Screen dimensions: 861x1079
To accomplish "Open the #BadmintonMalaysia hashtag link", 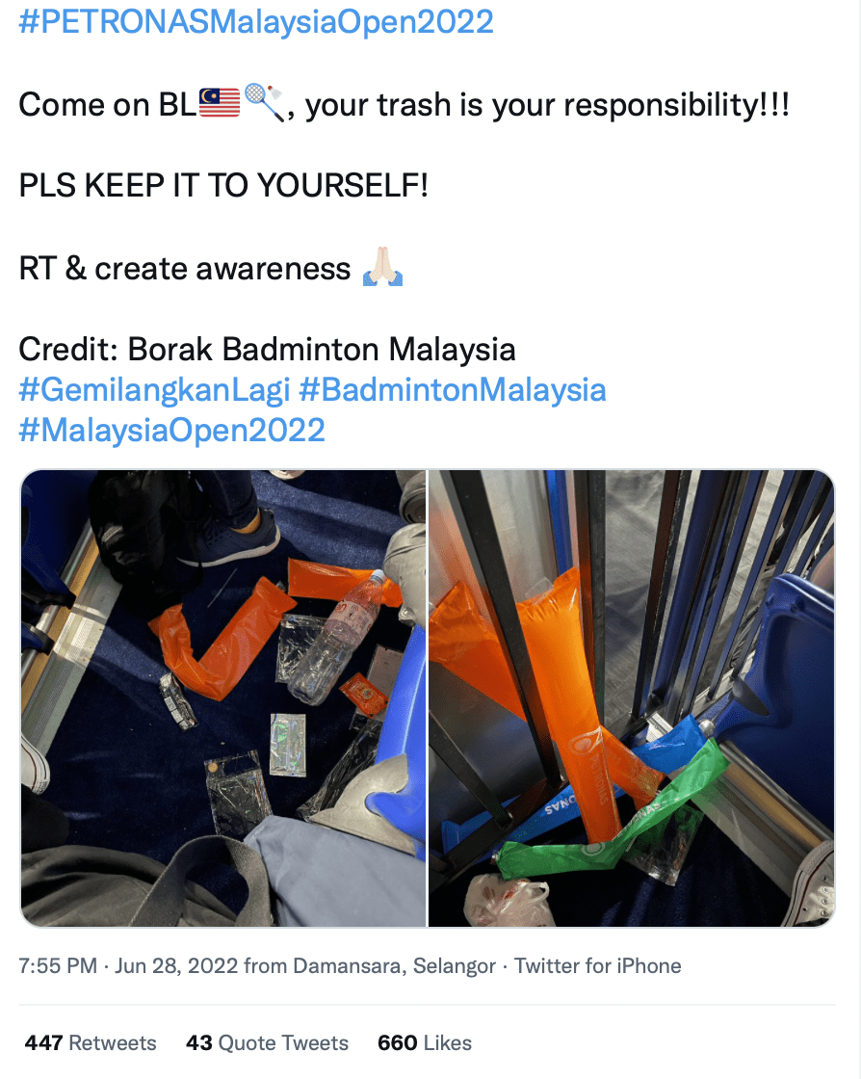I will [453, 389].
